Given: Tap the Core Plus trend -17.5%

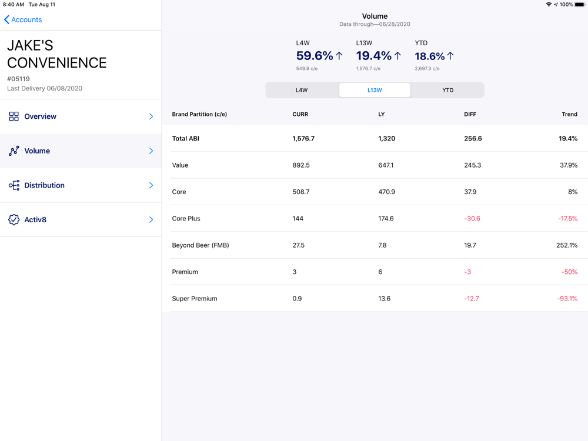Looking at the screenshot, I should point(568,218).
